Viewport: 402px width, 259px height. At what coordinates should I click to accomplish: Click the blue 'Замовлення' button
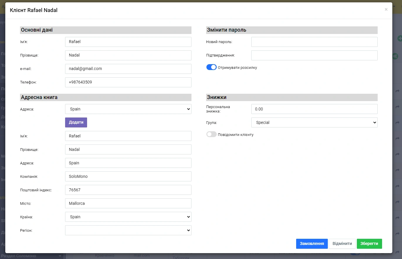[x=312, y=243]
